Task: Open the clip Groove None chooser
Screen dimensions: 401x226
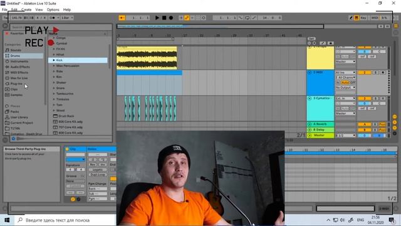Action: 75,181
